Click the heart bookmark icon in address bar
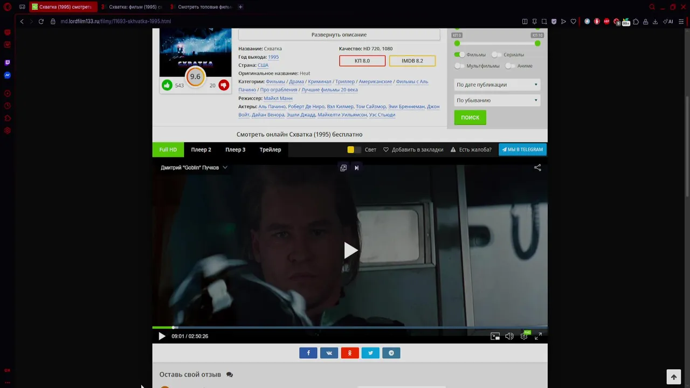The image size is (690, 388). coord(573,22)
